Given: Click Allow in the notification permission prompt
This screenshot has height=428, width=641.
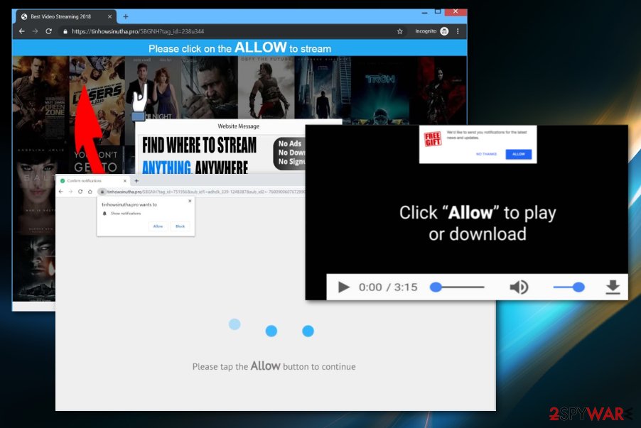Looking at the screenshot, I should pos(158,226).
